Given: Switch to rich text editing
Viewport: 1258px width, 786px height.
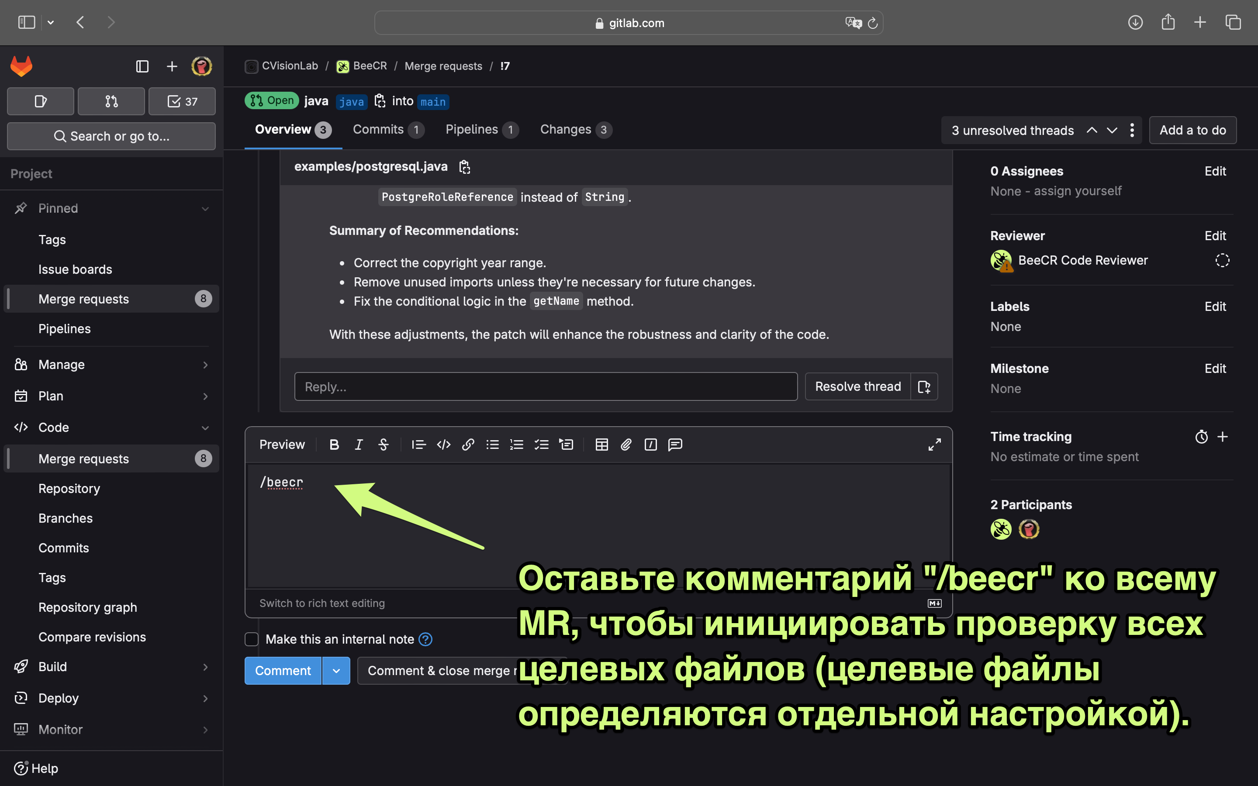Looking at the screenshot, I should coord(322,603).
